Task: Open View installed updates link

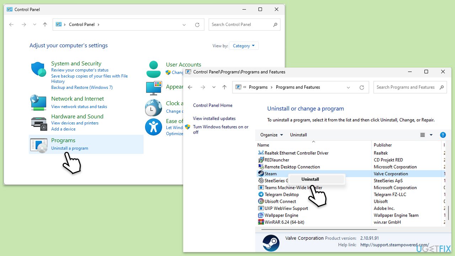Action: pyautogui.click(x=214, y=118)
